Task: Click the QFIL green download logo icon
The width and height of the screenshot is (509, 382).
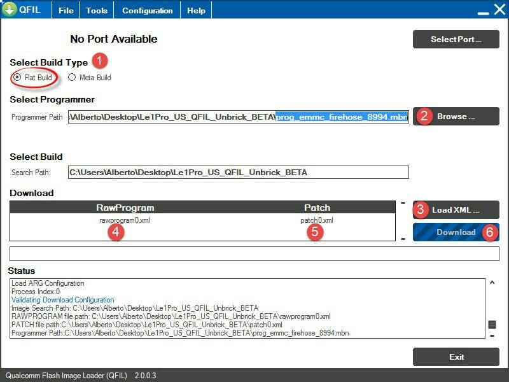Action: [x=10, y=10]
